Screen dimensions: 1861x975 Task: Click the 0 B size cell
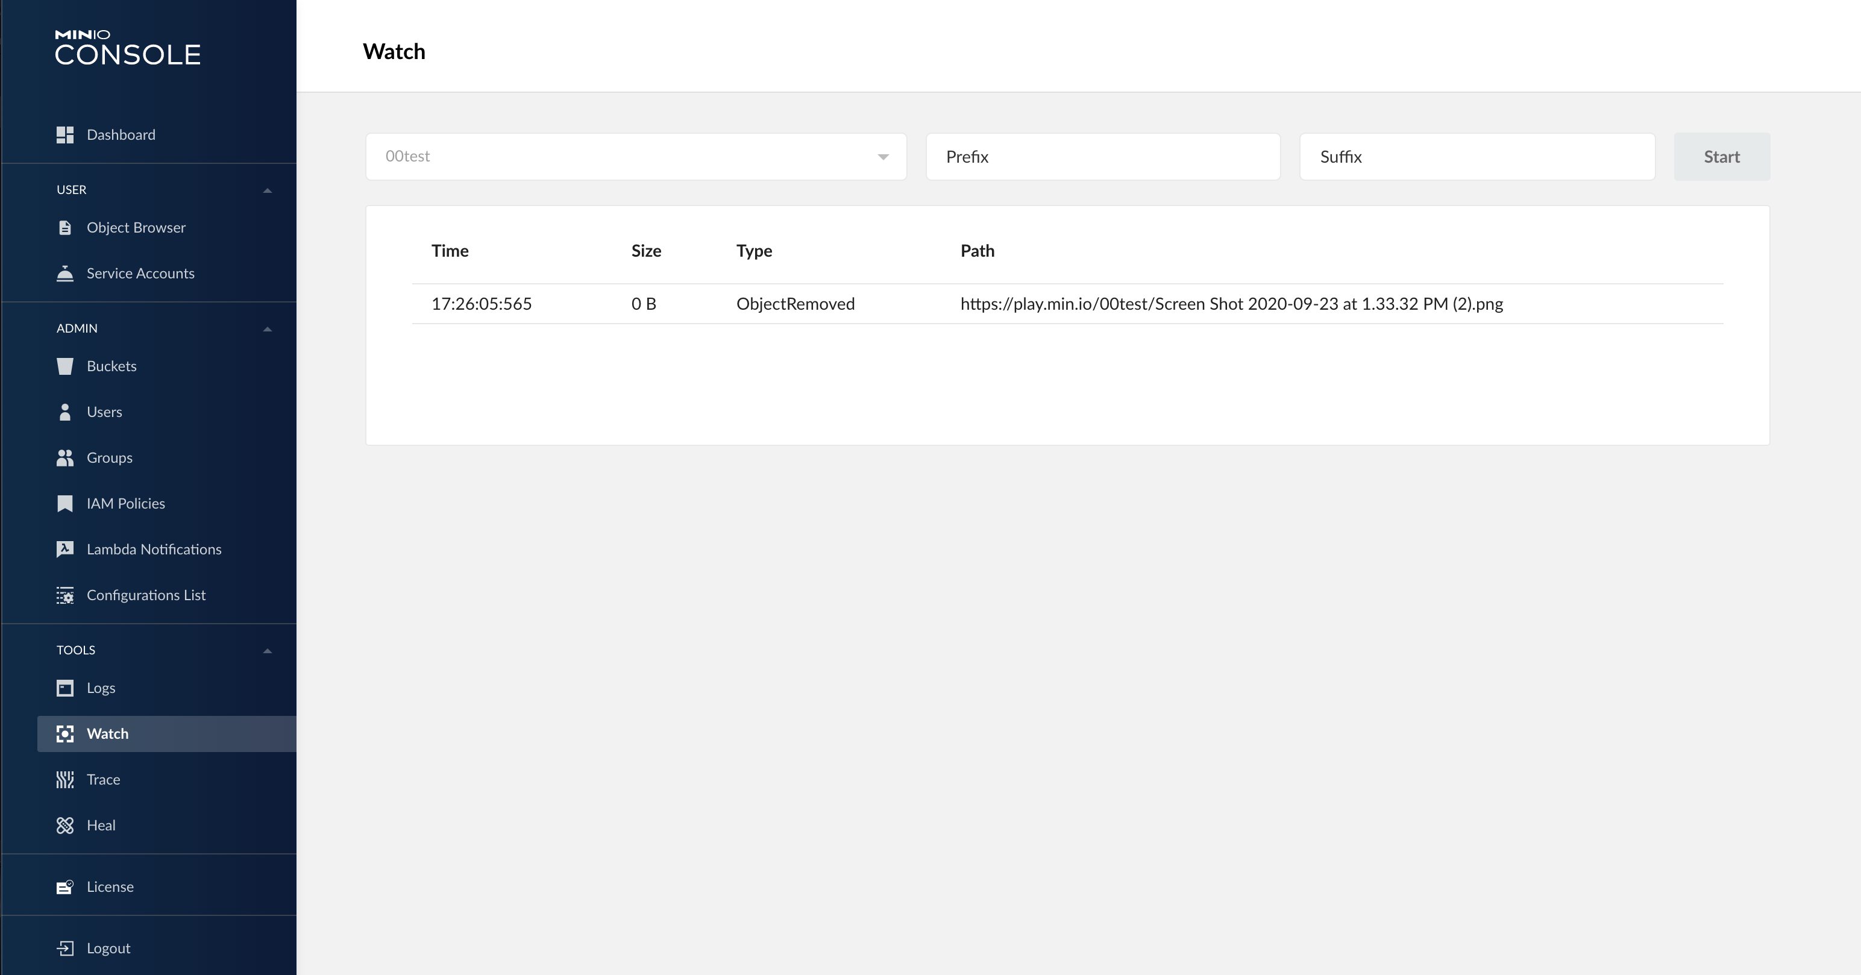643,304
